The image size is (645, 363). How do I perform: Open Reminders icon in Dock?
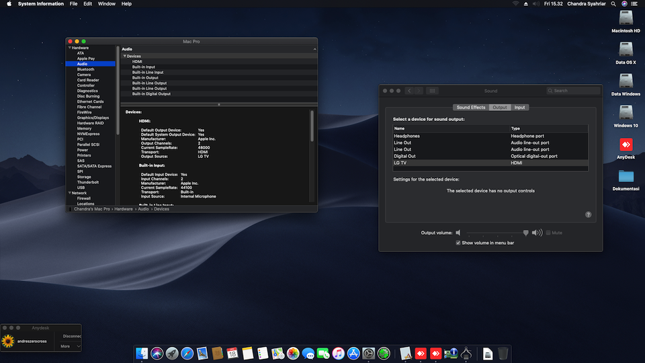[x=263, y=353]
